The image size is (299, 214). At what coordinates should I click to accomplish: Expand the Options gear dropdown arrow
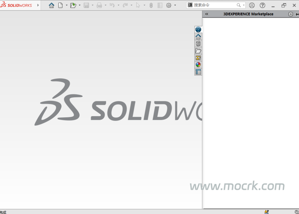coord(175,5)
